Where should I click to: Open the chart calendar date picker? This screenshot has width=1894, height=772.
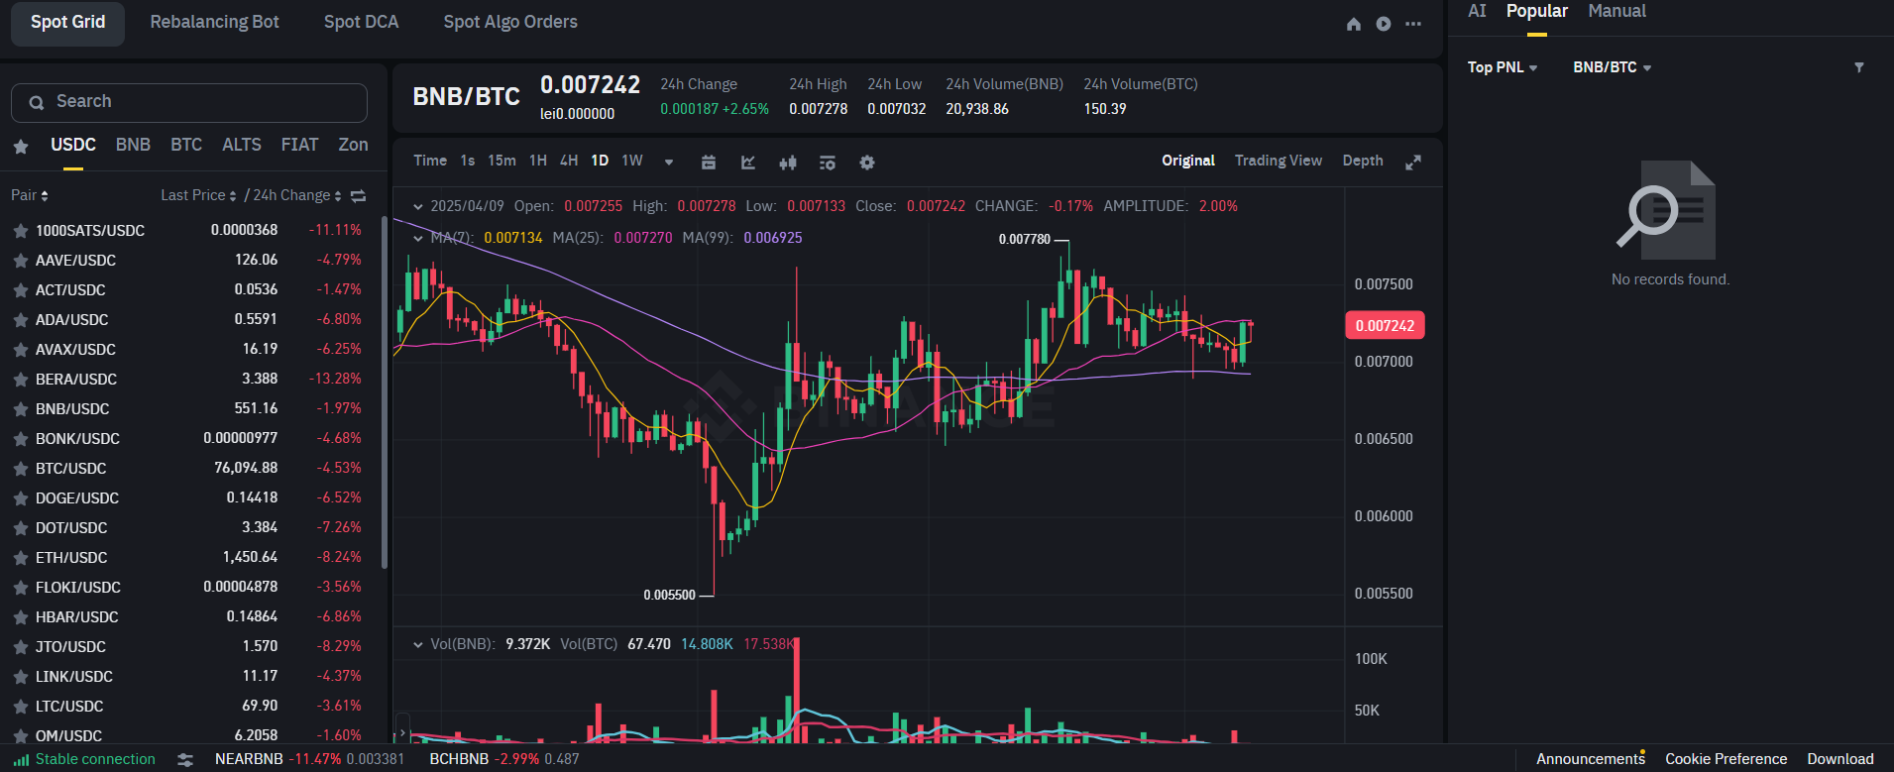[709, 163]
